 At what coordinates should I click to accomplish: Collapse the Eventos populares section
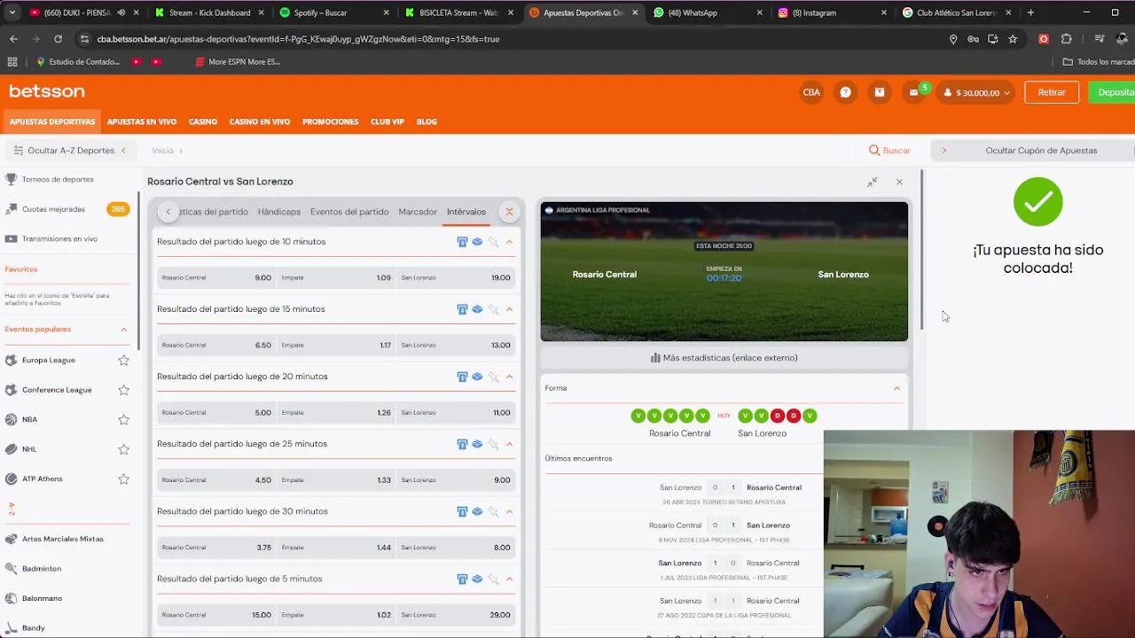[123, 330]
